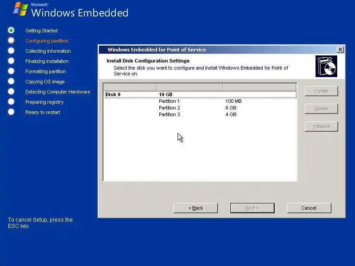Screen dimensions: 355x266
Task: Click the Formatting partition step label
Action: click(x=46, y=71)
